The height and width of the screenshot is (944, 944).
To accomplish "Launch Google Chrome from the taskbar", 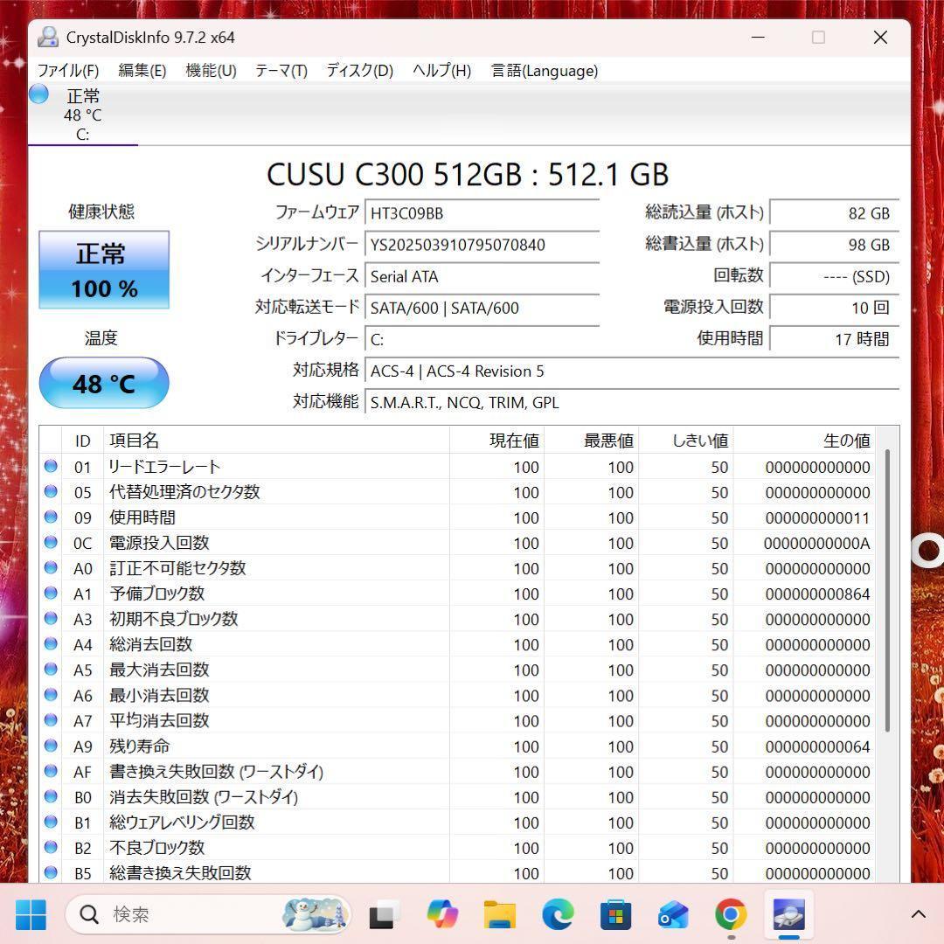I will 731,914.
